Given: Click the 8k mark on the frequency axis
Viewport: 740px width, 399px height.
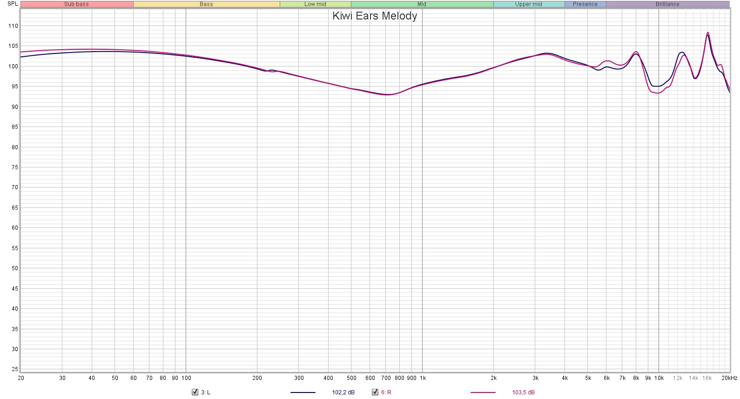Looking at the screenshot, I should pyautogui.click(x=636, y=378).
